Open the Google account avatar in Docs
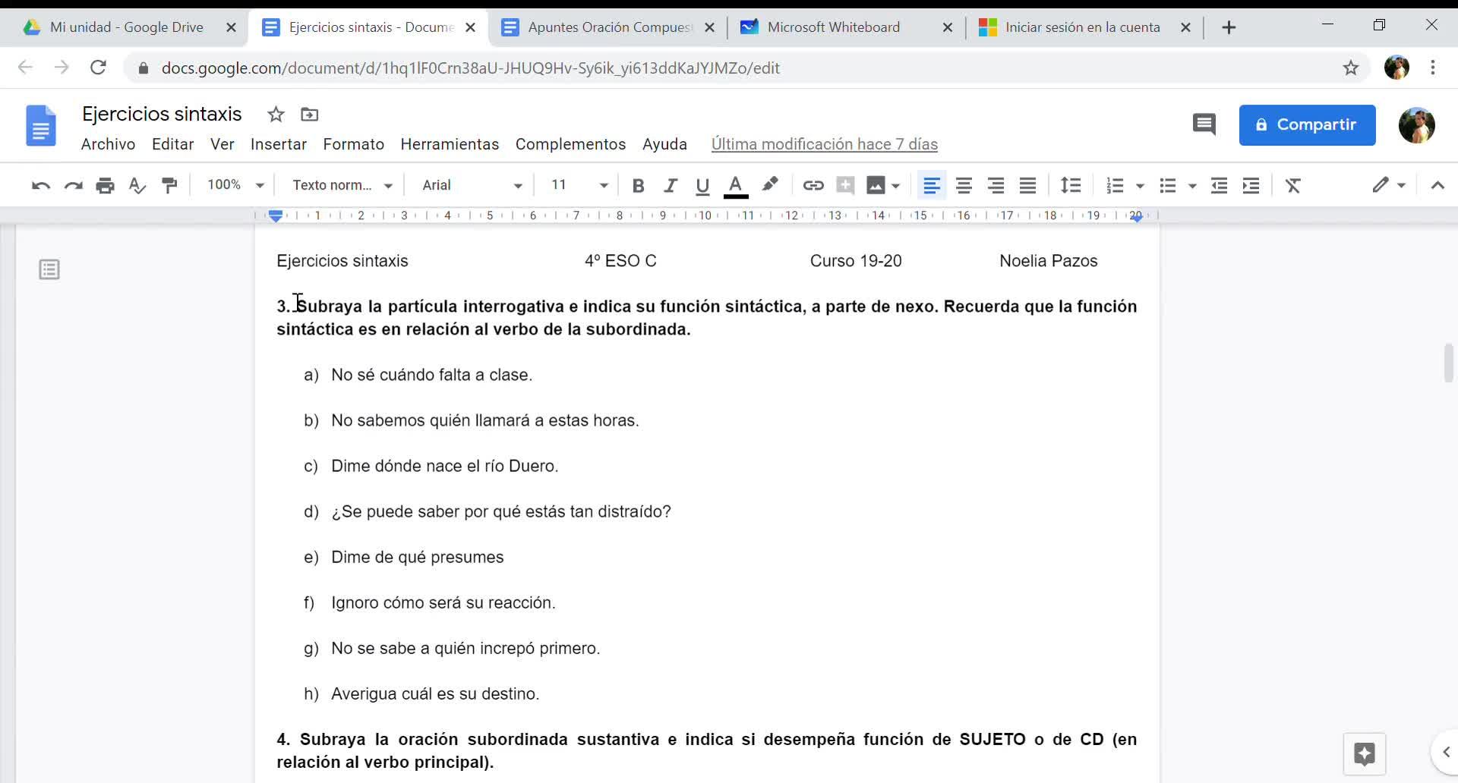 pyautogui.click(x=1416, y=125)
